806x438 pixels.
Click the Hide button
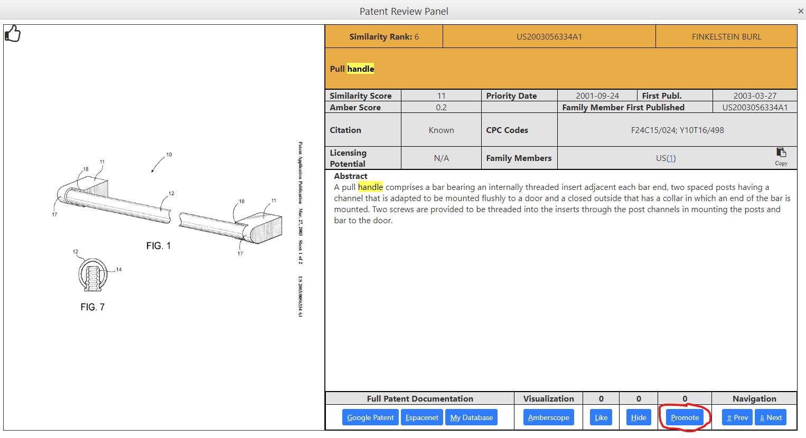click(639, 417)
